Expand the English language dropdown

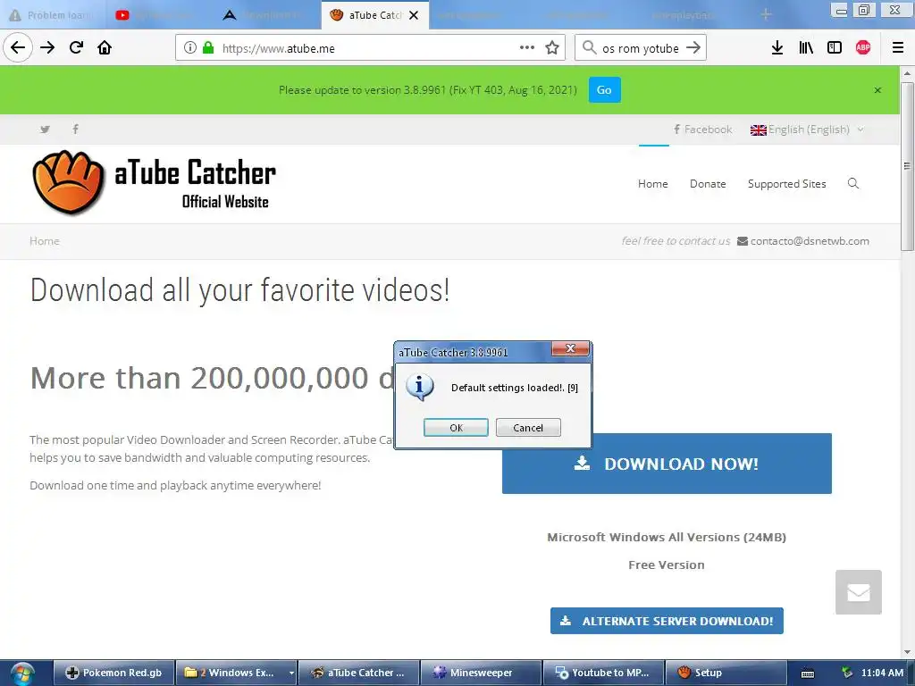807,130
